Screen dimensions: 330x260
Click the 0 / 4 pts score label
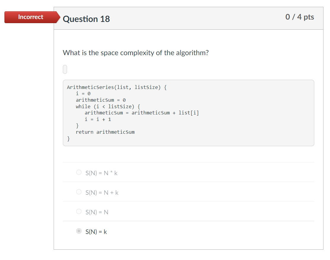(x=300, y=17)
